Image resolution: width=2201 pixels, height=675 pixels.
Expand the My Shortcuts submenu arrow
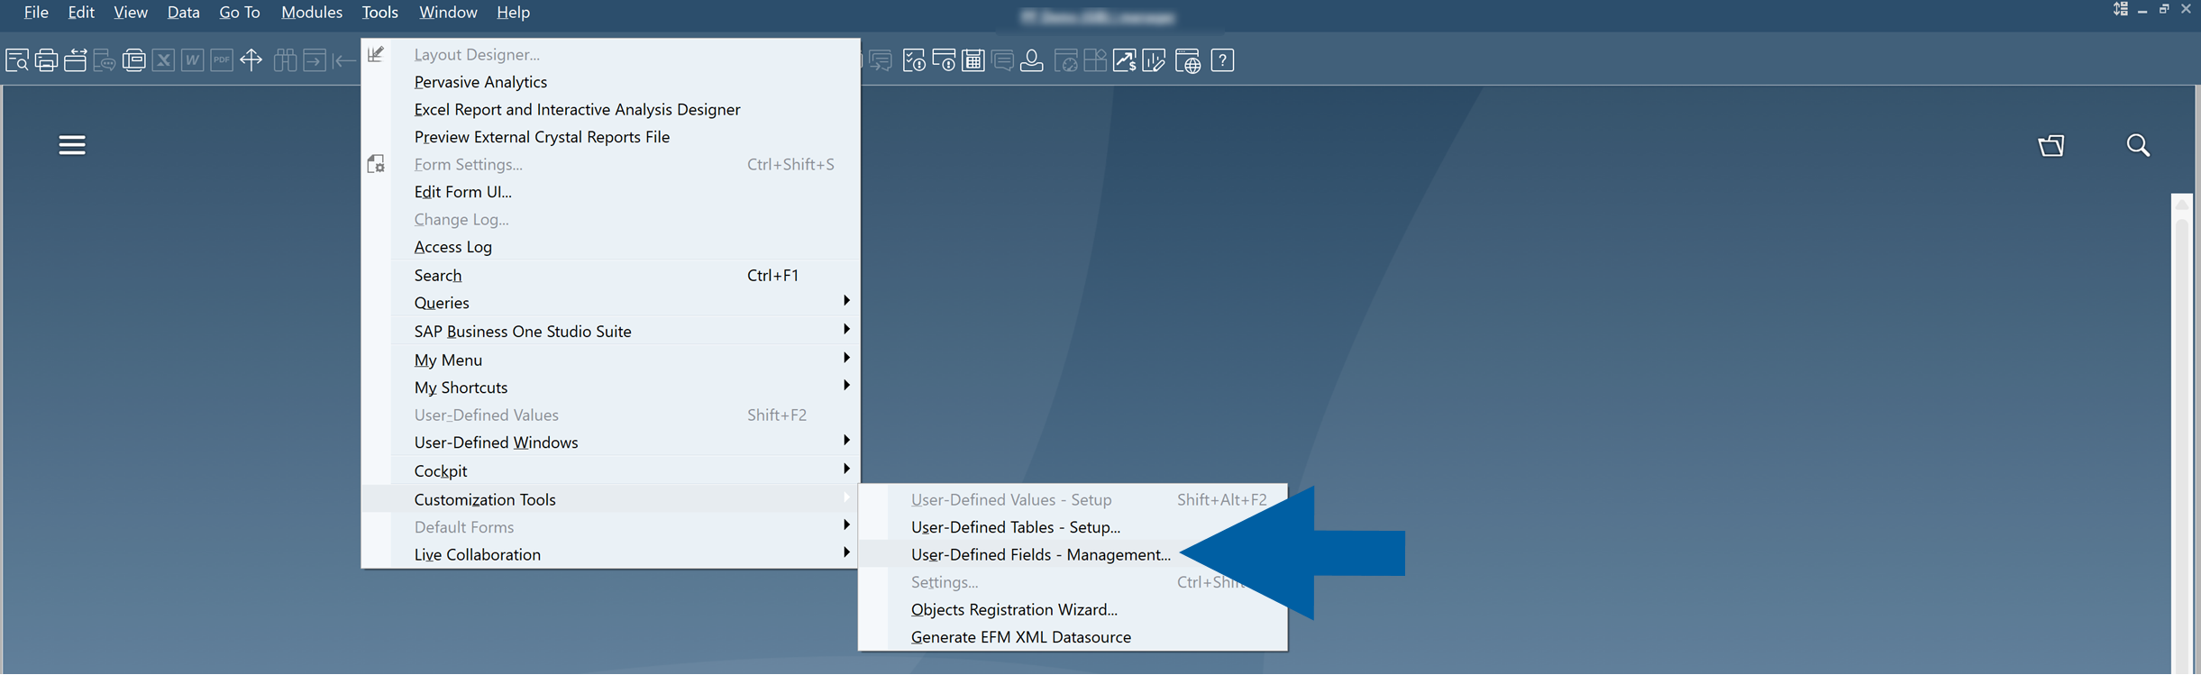[846, 385]
